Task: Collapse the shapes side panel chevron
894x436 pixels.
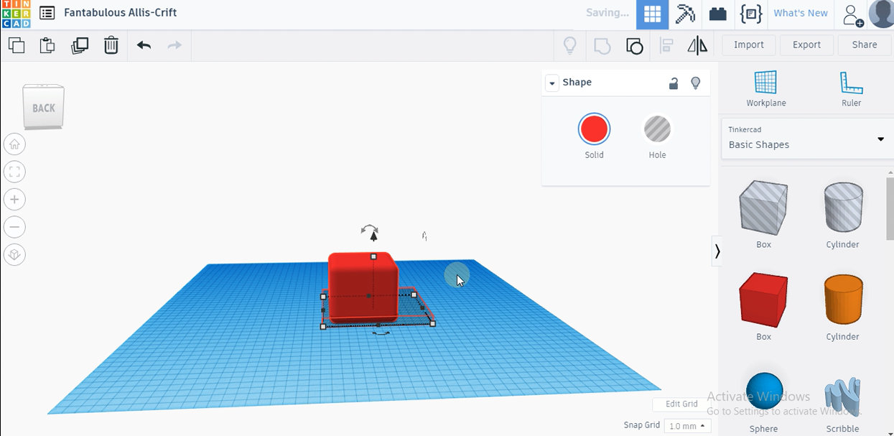Action: point(717,251)
